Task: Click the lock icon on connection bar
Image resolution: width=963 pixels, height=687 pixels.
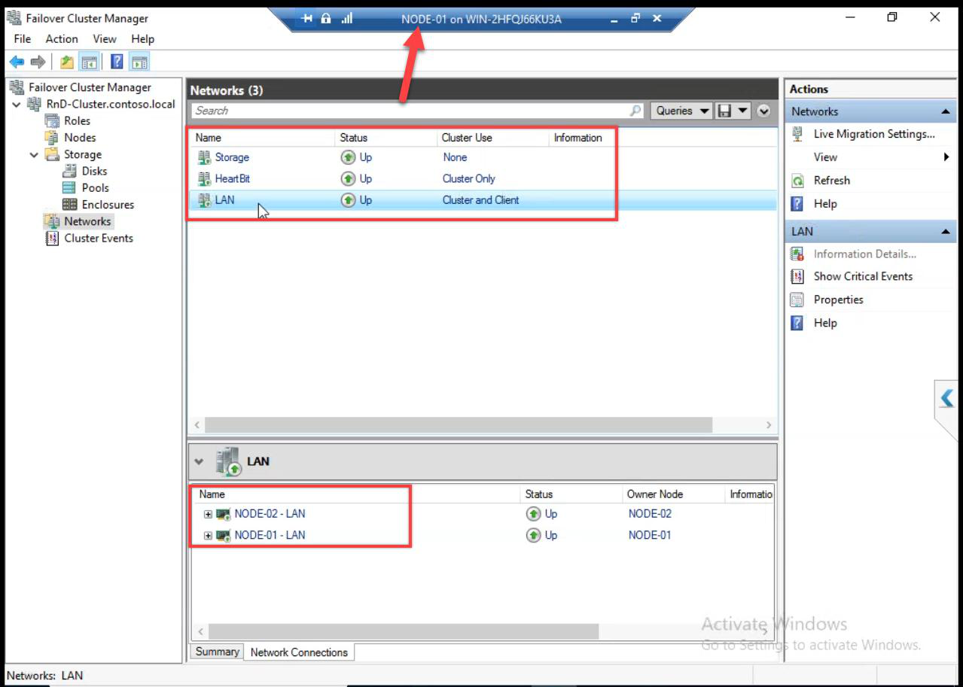Action: pyautogui.click(x=326, y=18)
